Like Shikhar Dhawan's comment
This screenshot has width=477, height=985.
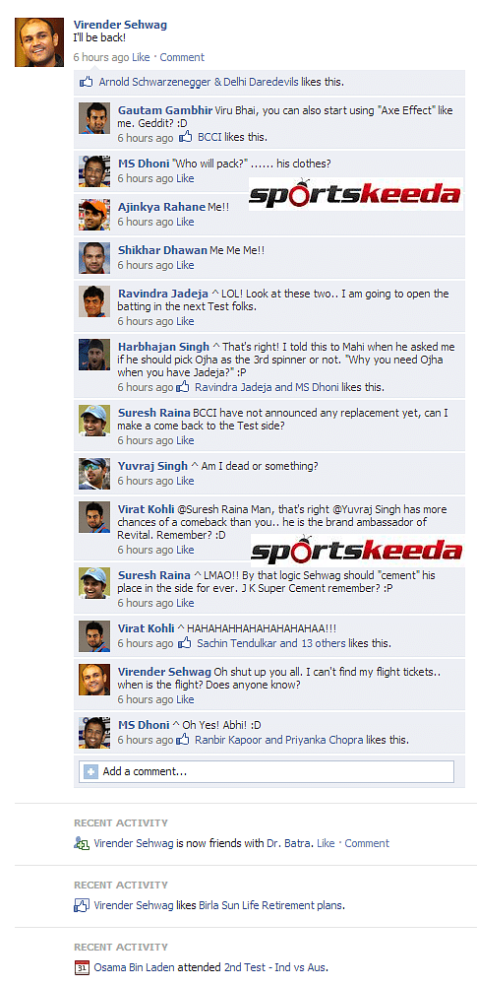click(185, 265)
